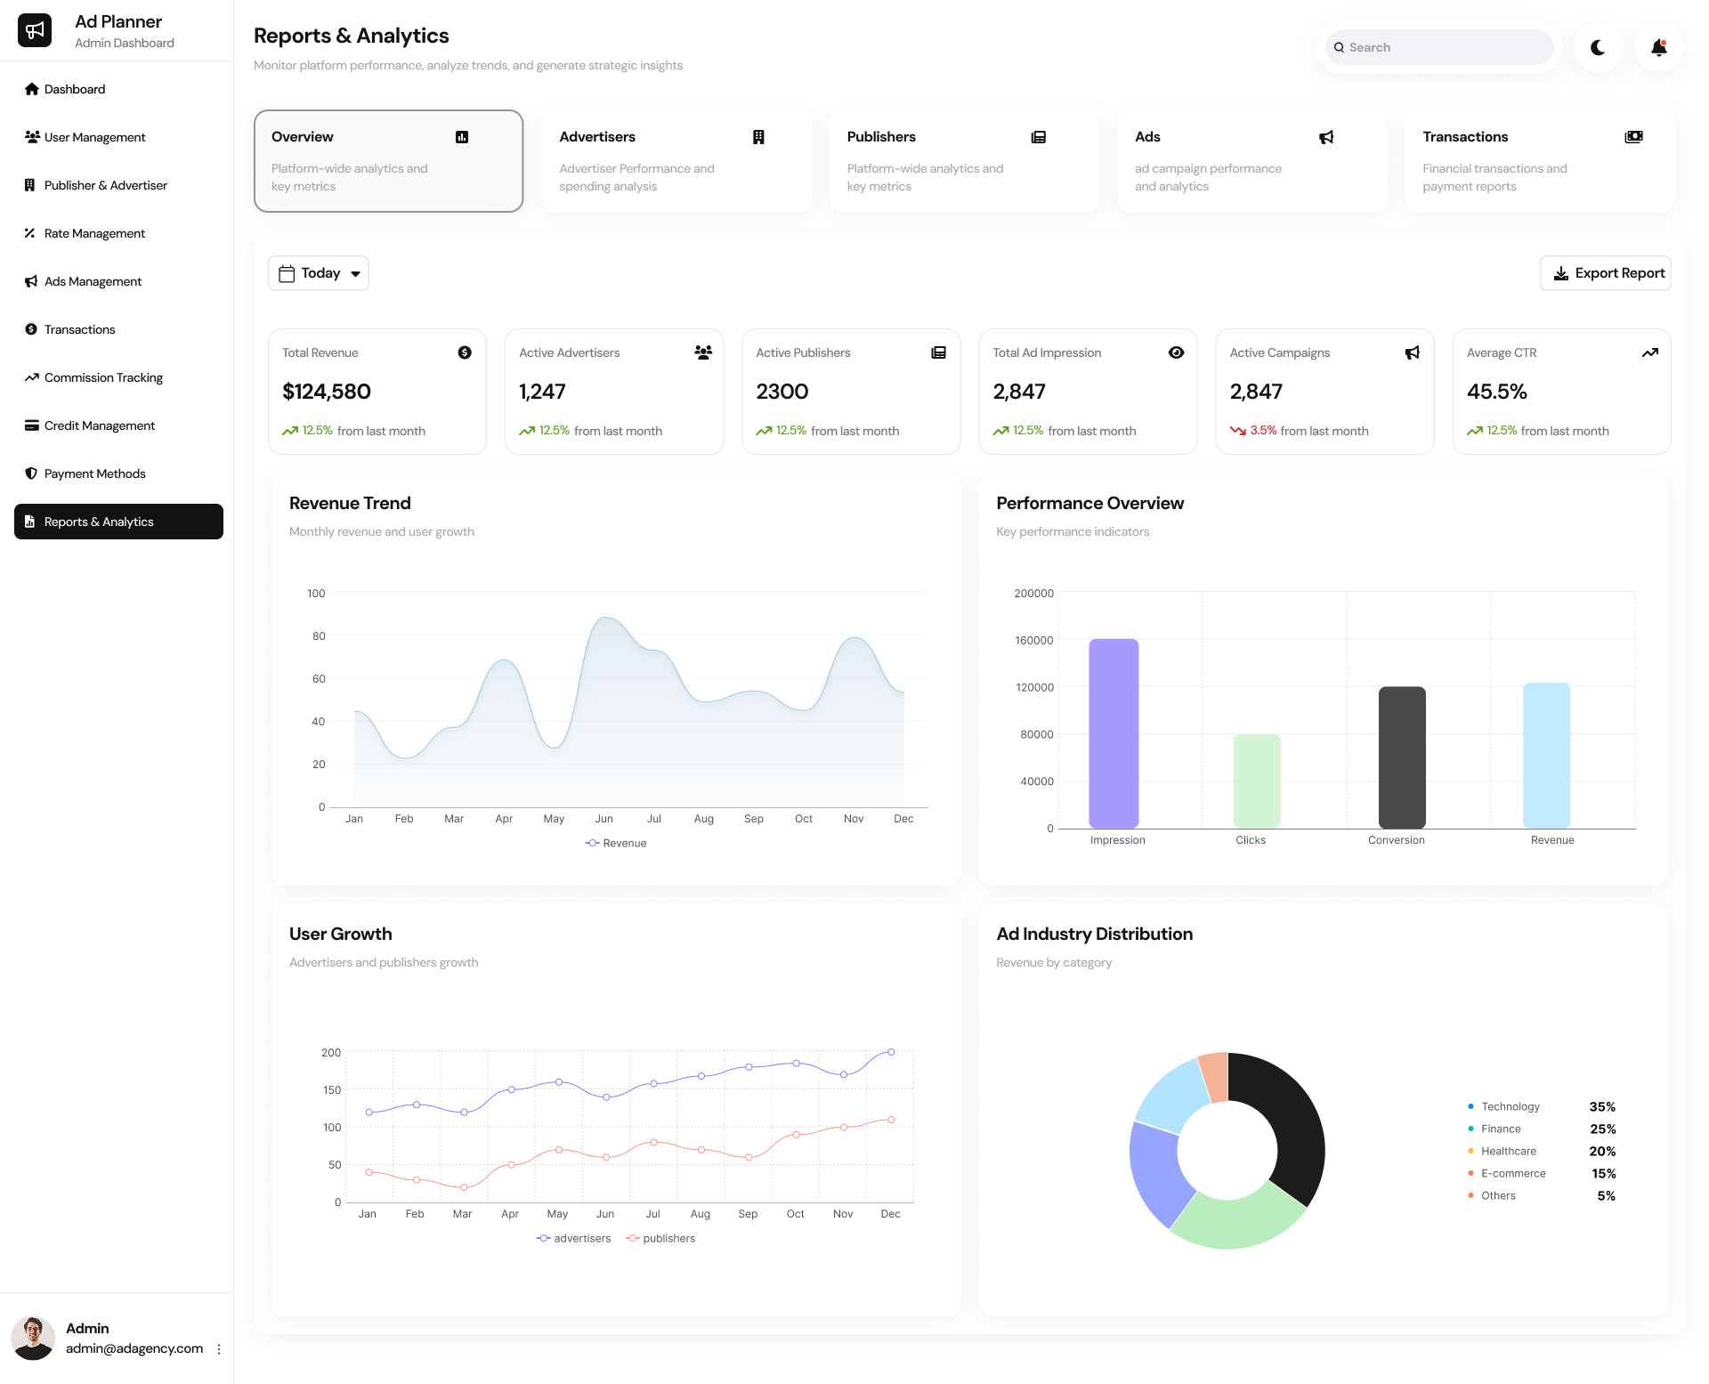
Task: Click newspaper icon on Active Publishers card
Action: (x=938, y=352)
